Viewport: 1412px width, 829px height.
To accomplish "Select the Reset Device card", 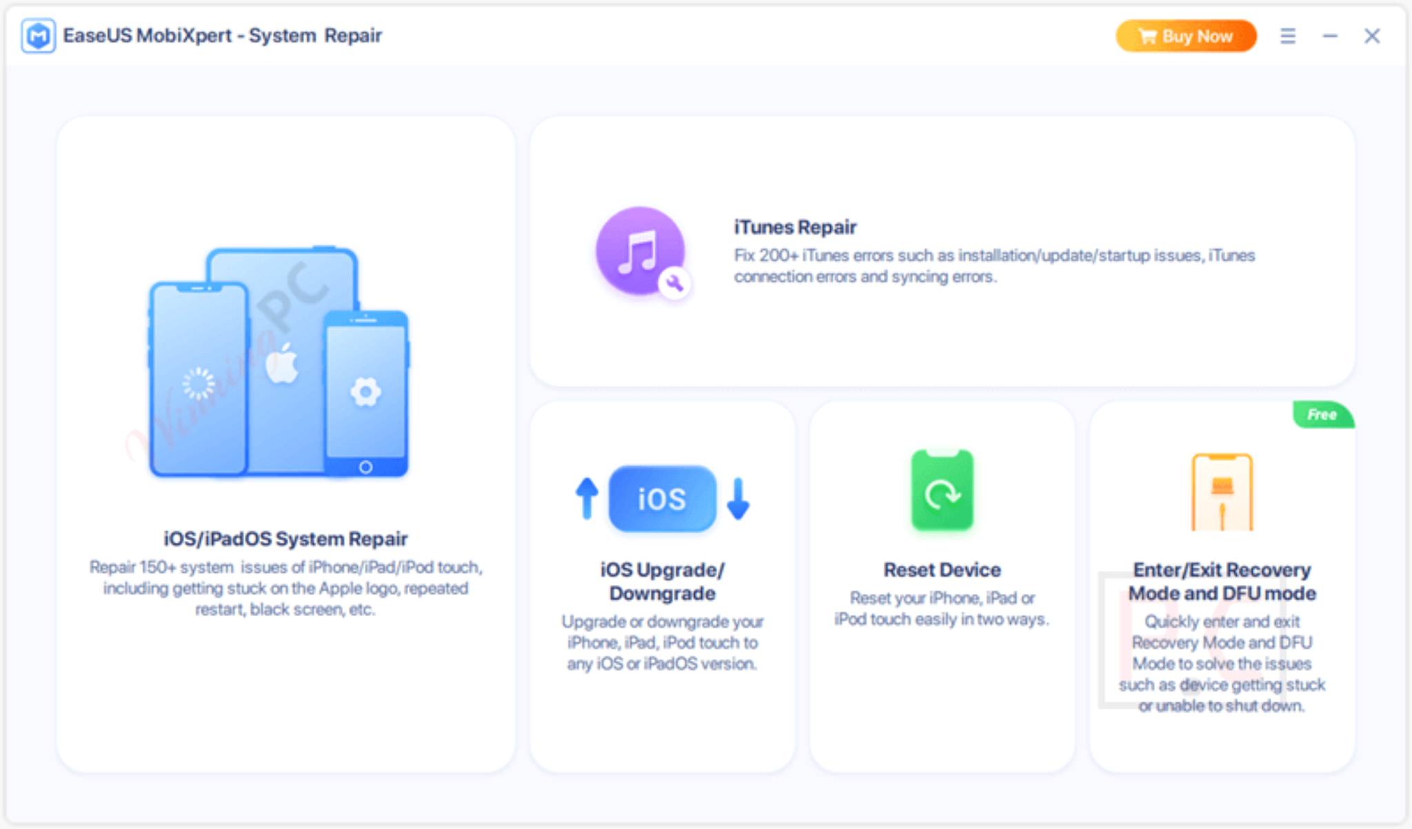I will coord(942,586).
